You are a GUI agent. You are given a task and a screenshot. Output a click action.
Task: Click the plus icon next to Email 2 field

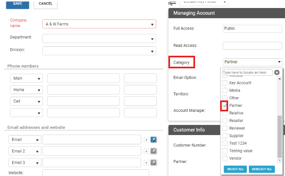(x=146, y=151)
